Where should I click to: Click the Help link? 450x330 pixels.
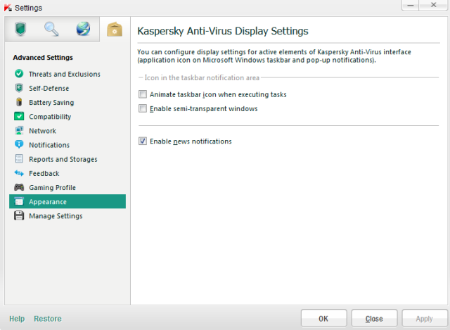tap(17, 319)
